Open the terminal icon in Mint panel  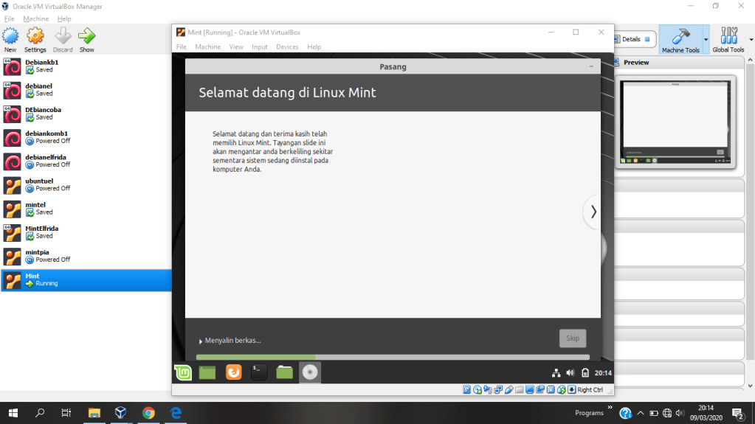pos(259,372)
